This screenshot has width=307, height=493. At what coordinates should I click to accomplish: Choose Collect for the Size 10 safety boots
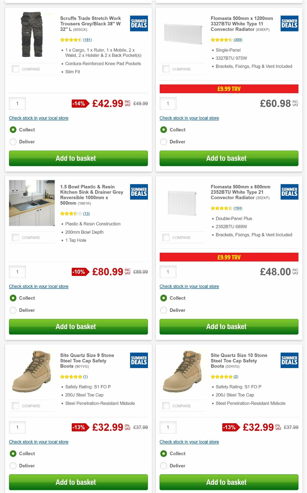(163, 454)
